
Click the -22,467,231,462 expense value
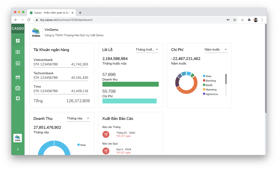[x=186, y=59]
